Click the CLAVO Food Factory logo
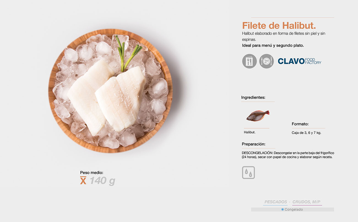 300,61
